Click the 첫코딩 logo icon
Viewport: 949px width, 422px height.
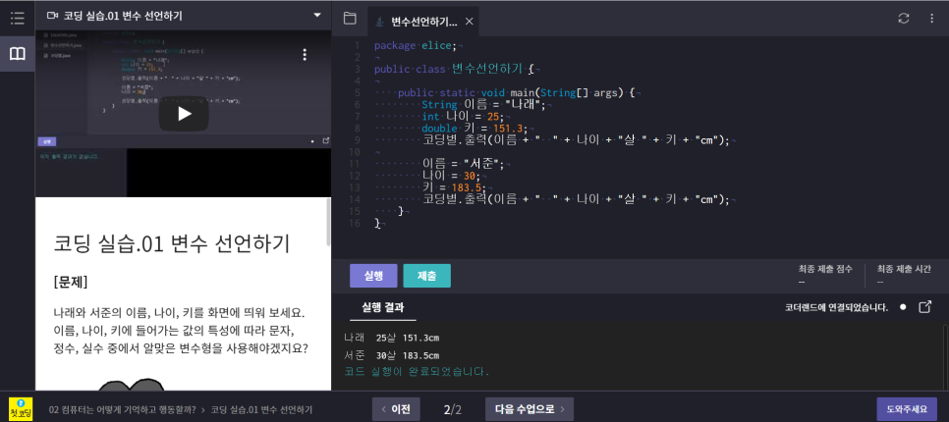21,409
